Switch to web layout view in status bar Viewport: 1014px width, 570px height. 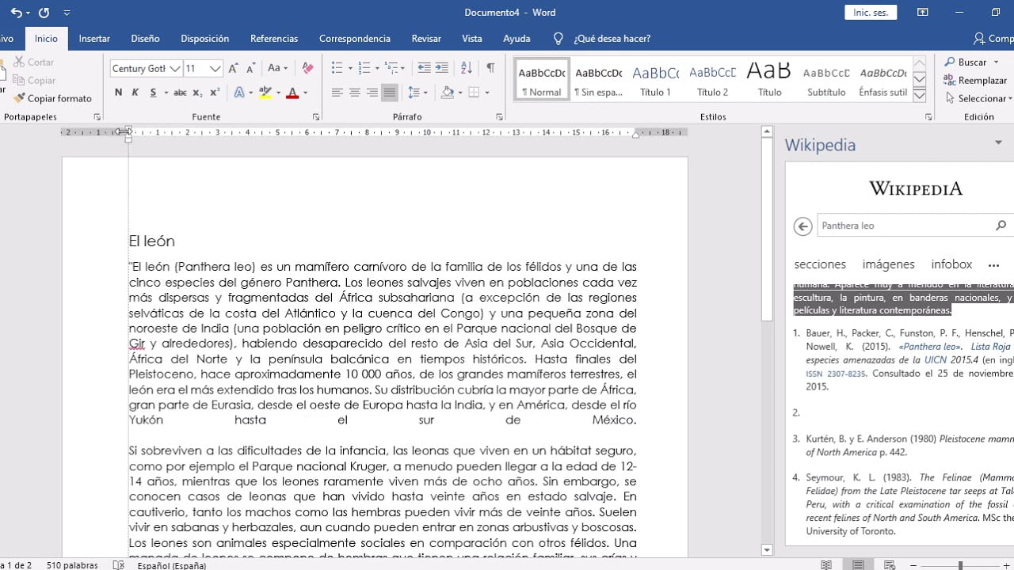click(890, 565)
